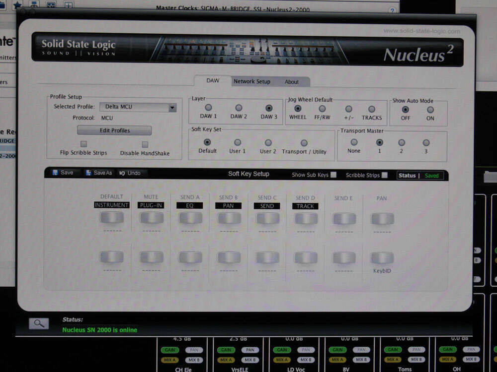Enable Flip Scribble Strips checkbox
The height and width of the screenshot is (372, 497).
point(83,144)
